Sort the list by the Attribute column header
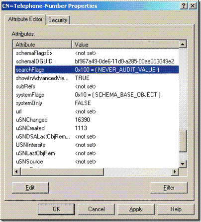201x222 pixels. click(42, 45)
